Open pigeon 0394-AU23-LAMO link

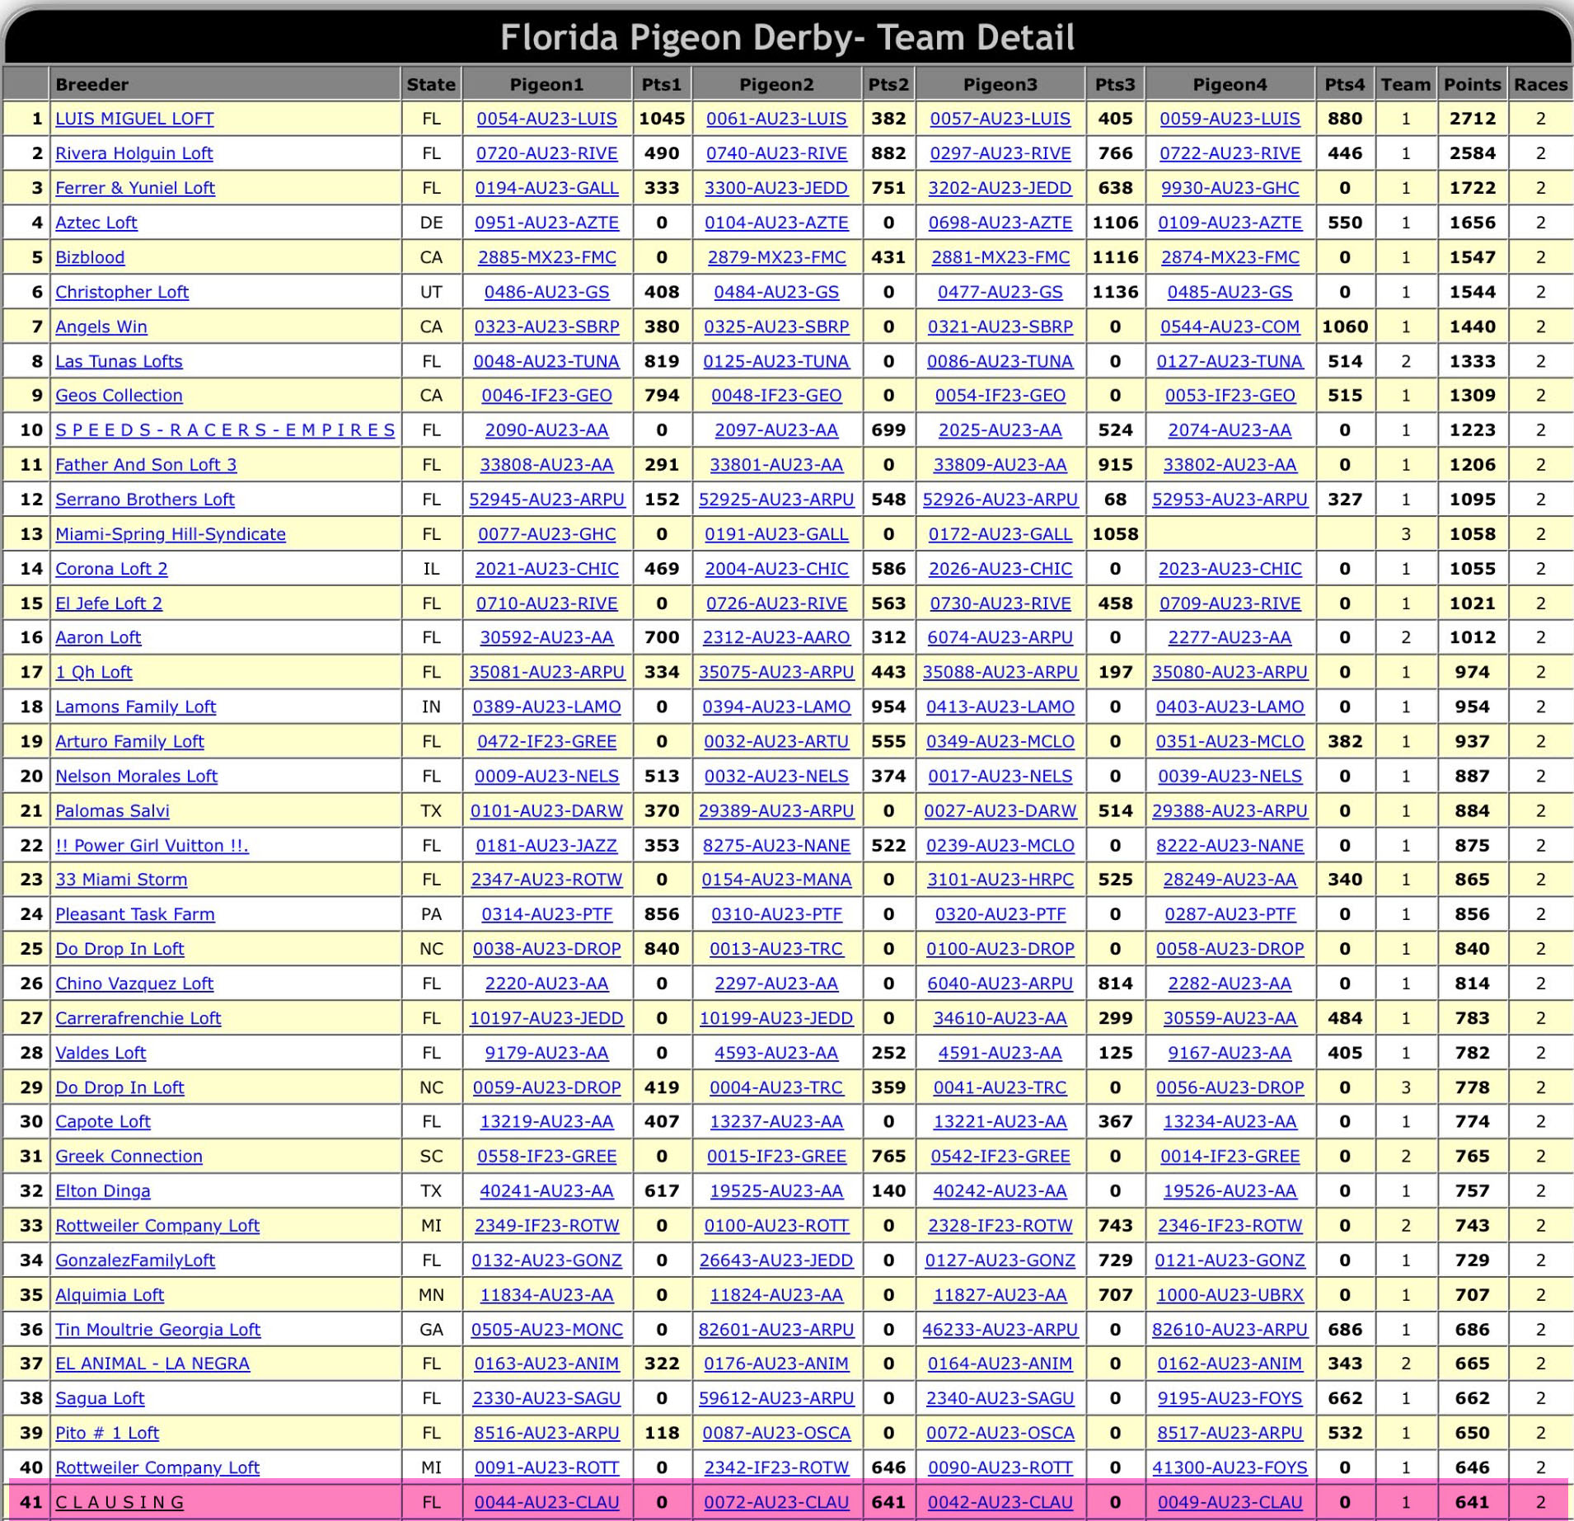[x=776, y=707]
